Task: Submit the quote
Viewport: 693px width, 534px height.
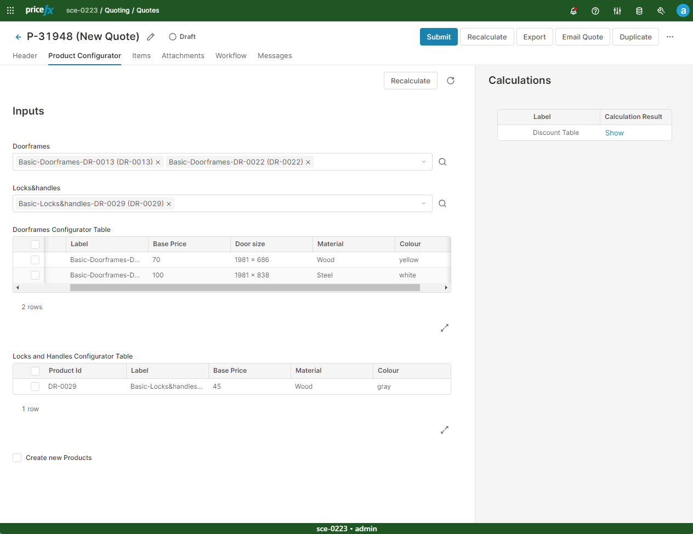Action: coord(439,37)
